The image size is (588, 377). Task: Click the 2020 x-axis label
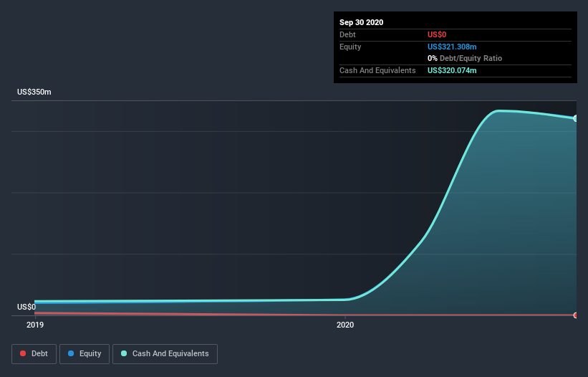tap(345, 325)
